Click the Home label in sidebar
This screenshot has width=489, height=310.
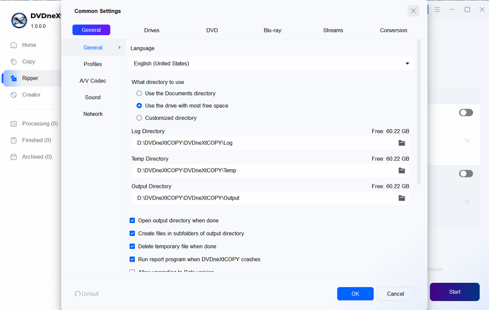(x=29, y=45)
